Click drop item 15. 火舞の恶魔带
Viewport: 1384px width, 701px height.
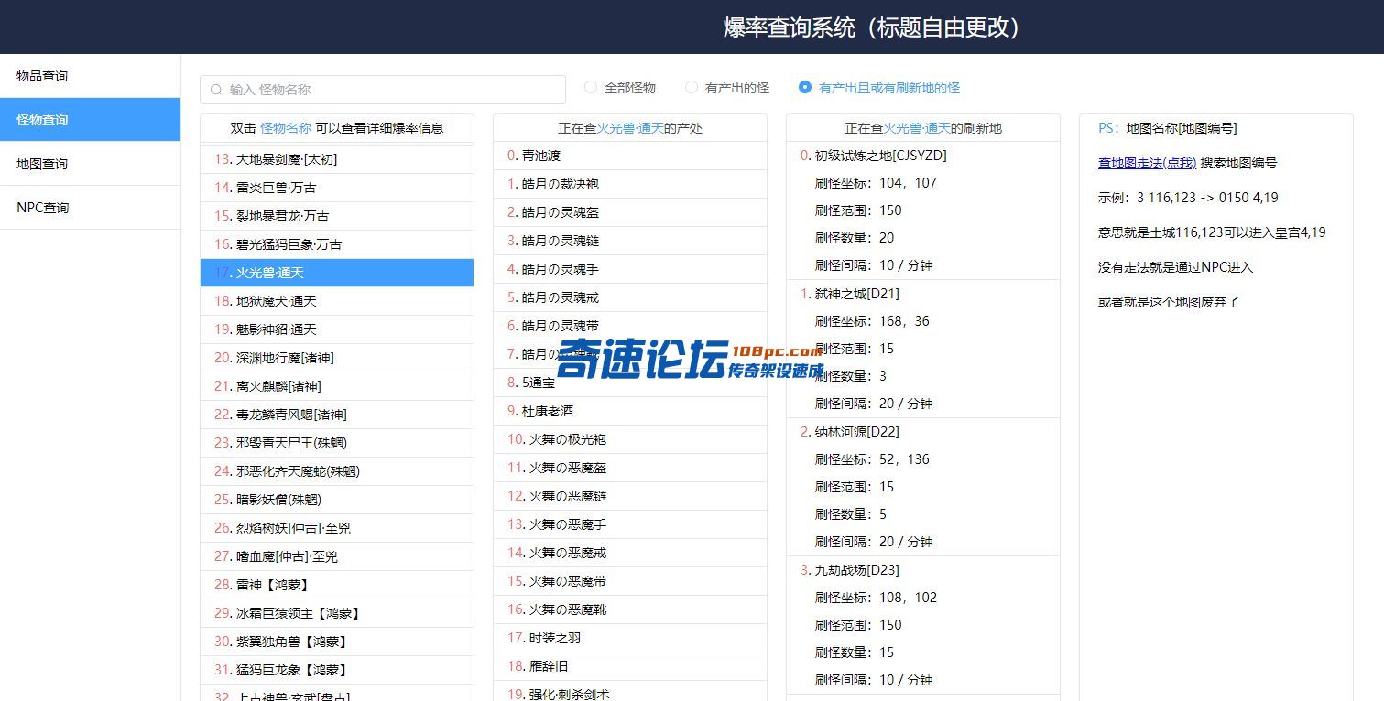(x=630, y=581)
